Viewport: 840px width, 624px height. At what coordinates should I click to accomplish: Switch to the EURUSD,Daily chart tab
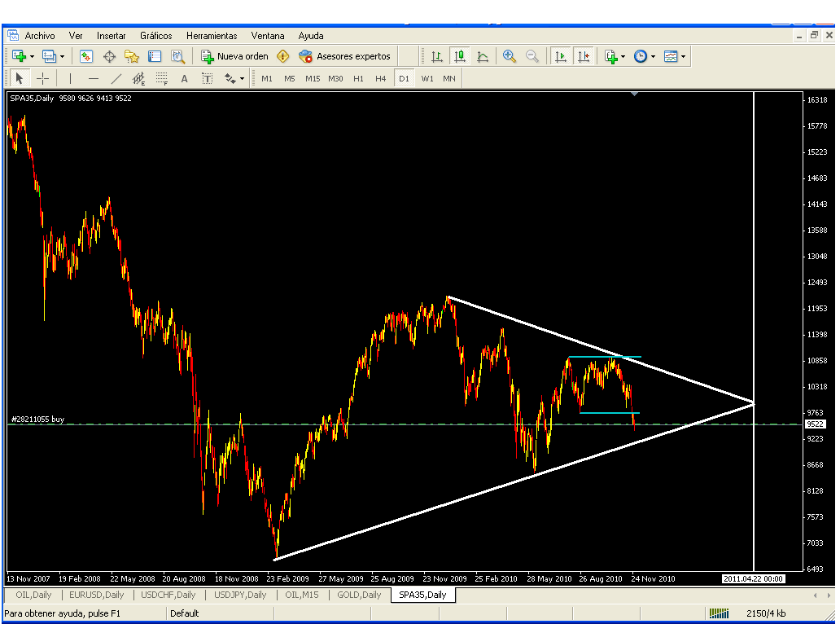pyautogui.click(x=96, y=595)
